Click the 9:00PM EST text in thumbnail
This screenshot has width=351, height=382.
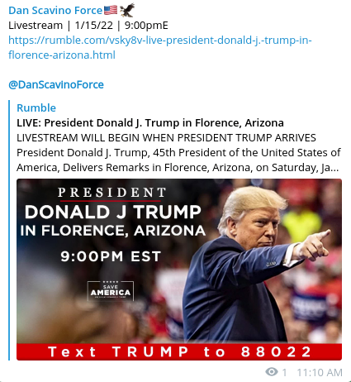pos(111,256)
